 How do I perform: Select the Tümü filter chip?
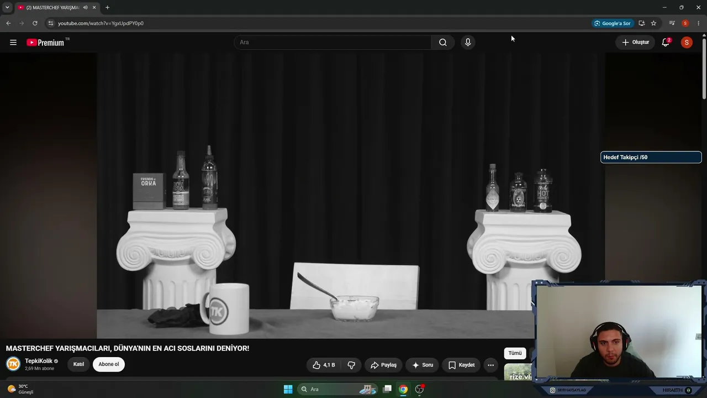click(515, 353)
